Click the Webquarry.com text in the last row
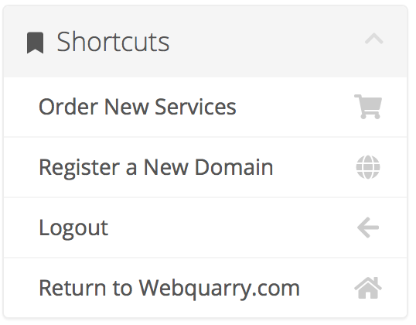The height and width of the screenshot is (325, 416). (220, 289)
